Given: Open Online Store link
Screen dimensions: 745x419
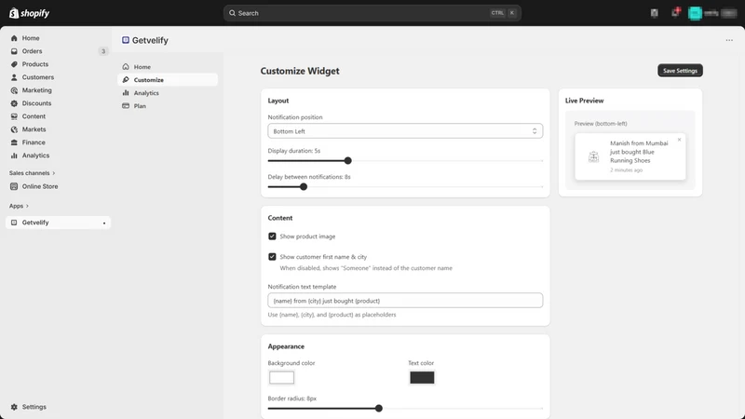Looking at the screenshot, I should [40, 186].
